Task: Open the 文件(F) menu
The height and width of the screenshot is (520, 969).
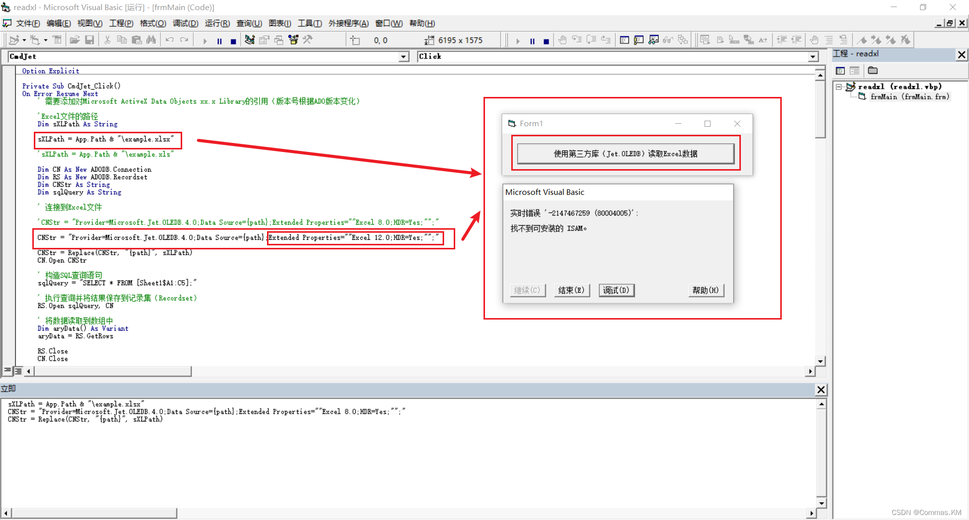Action: pyautogui.click(x=28, y=23)
